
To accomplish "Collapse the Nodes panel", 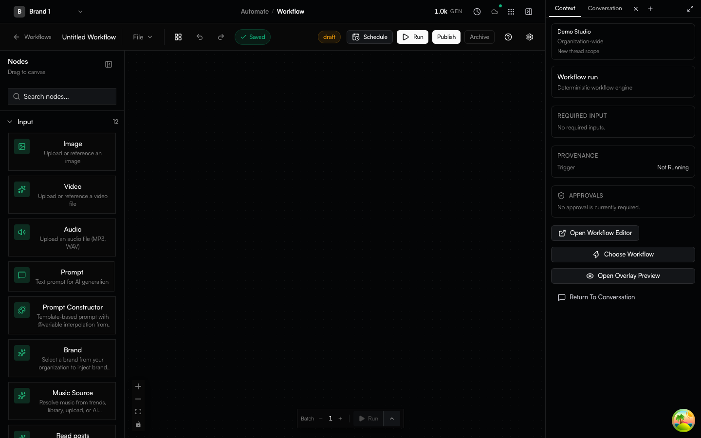I will click(109, 64).
